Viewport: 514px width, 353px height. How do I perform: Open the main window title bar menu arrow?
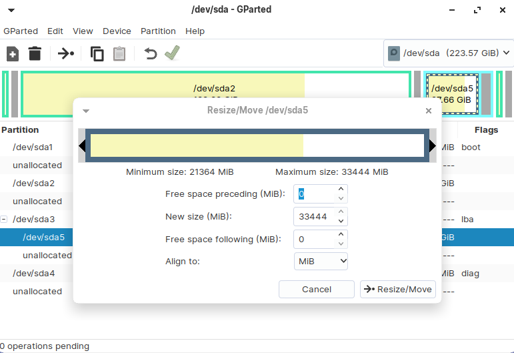point(11,10)
